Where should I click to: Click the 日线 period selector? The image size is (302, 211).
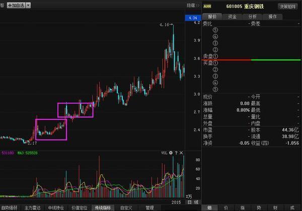[x=193, y=202]
